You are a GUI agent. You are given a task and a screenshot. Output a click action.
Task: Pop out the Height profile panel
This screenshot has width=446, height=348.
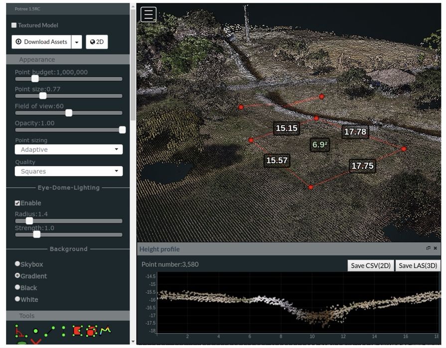428,248
